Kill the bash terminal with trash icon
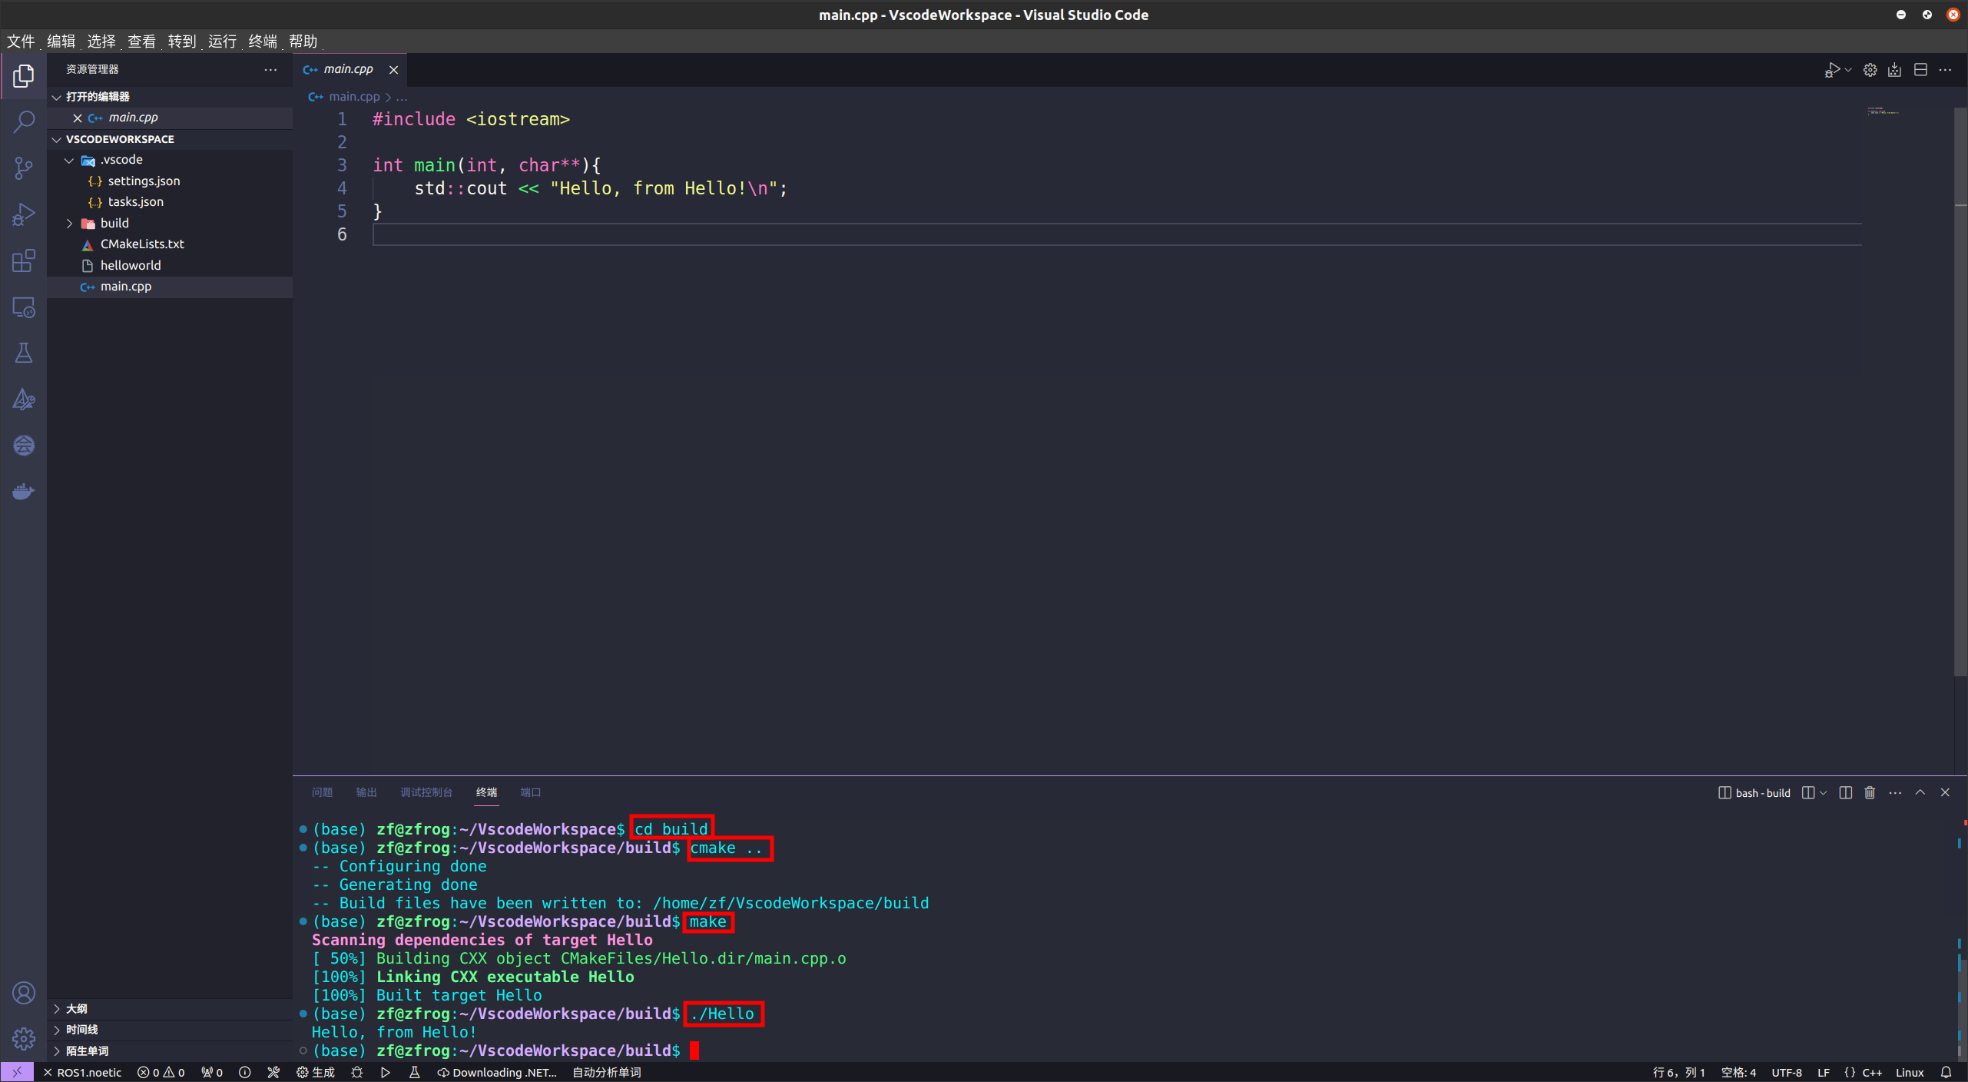Image resolution: width=1968 pixels, height=1082 pixels. (1869, 792)
